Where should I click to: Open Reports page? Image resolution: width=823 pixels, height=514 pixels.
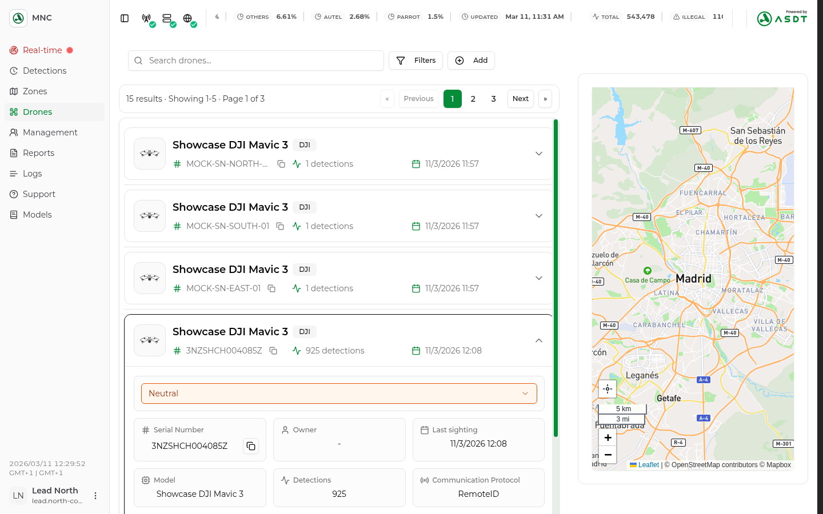click(54, 153)
